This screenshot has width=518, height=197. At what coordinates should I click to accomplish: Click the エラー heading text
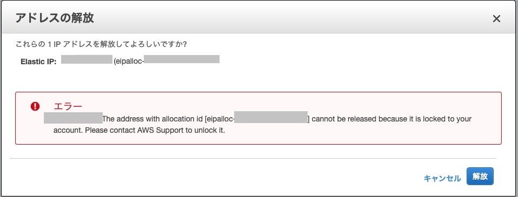point(68,106)
